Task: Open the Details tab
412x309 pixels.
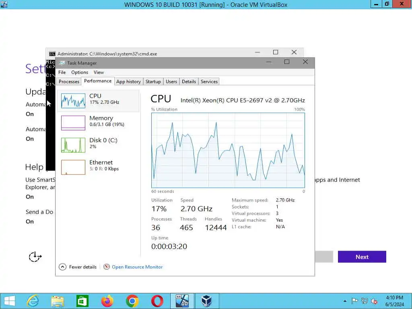Action: point(189,81)
